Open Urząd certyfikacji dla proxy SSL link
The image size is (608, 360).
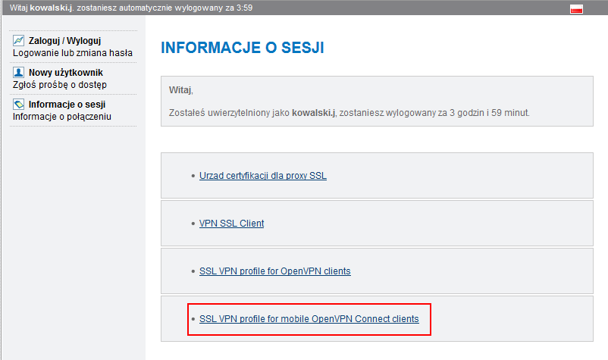[263, 176]
